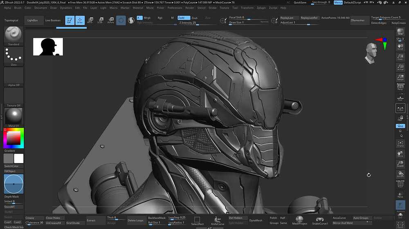The width and height of the screenshot is (409, 229).
Task: Open the Render menu
Action: click(x=190, y=8)
